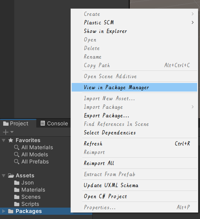Select the Scenes folder label

[x=31, y=197]
